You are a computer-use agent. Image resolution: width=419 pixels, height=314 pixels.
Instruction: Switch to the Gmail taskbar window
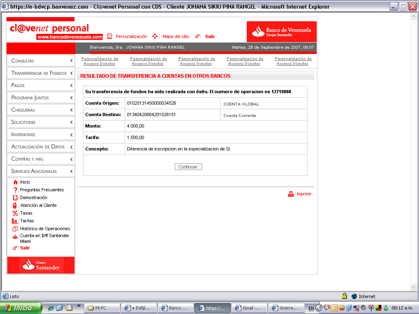point(249,308)
